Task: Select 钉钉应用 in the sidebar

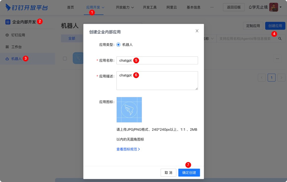Action: click(18, 35)
